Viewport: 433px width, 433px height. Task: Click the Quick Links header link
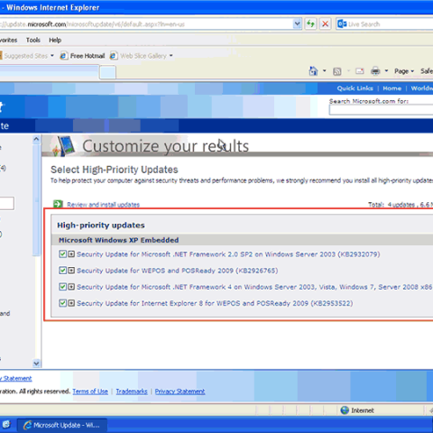(355, 88)
